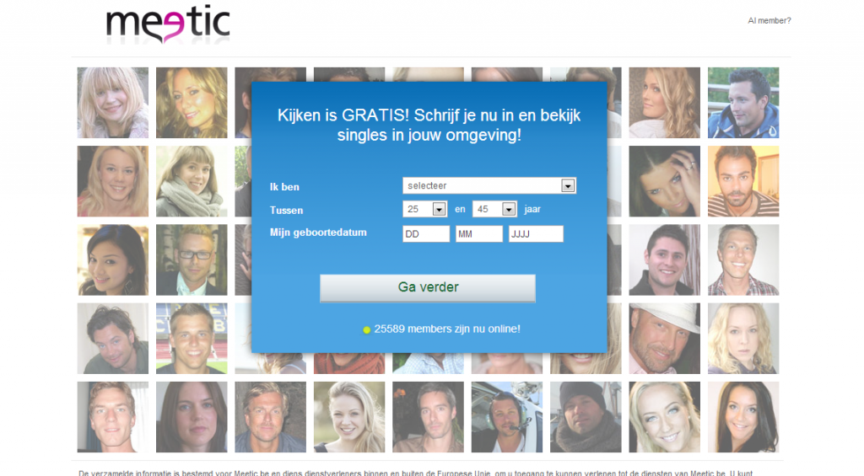Open the 'Al member?' link
864x476 pixels.
click(769, 21)
